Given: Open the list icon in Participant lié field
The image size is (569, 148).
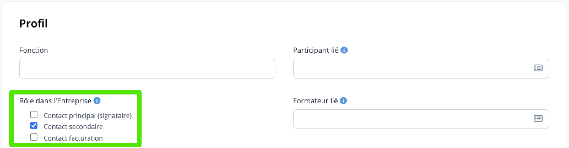Looking at the screenshot, I should click(x=538, y=68).
